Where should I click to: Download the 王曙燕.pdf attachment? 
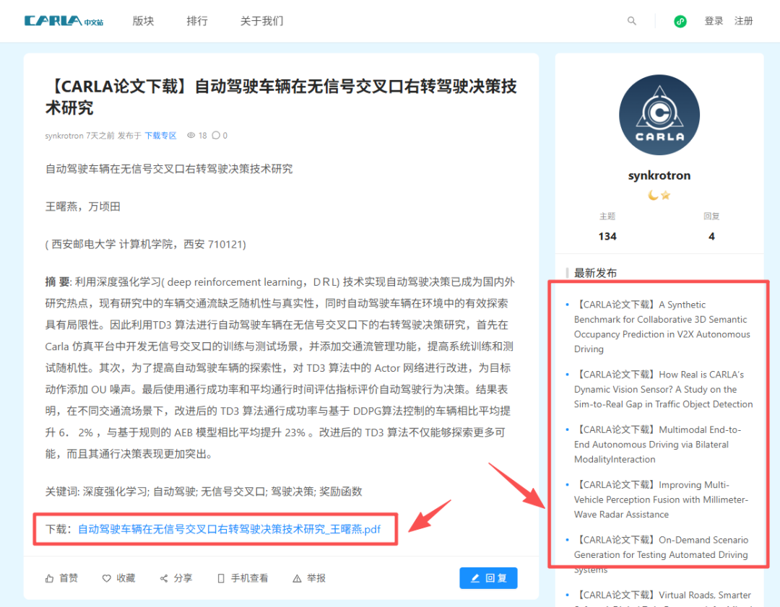(x=230, y=529)
